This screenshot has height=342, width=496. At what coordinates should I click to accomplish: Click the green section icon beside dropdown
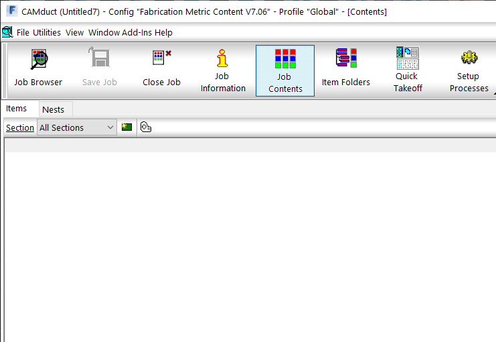(x=127, y=127)
